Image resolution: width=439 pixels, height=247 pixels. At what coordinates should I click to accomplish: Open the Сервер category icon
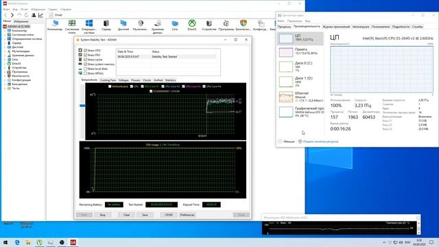[106, 23]
